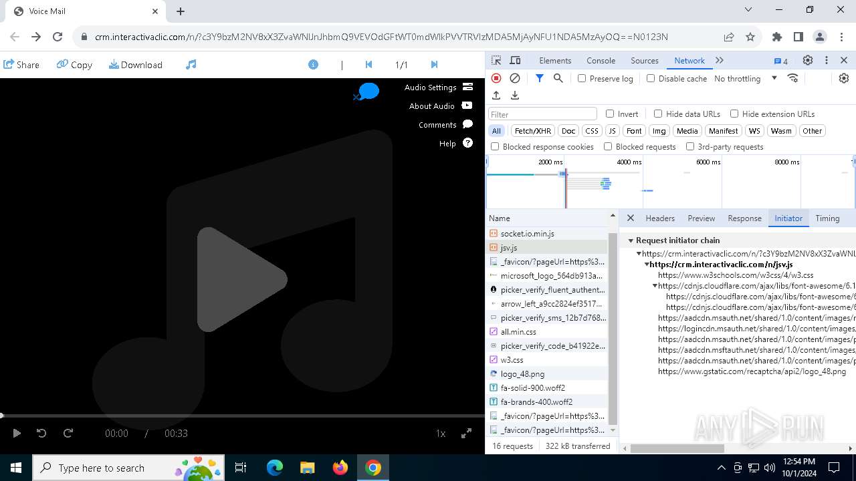The image size is (856, 481).
Task: Click the large play triangle on the video
Action: tap(242, 279)
